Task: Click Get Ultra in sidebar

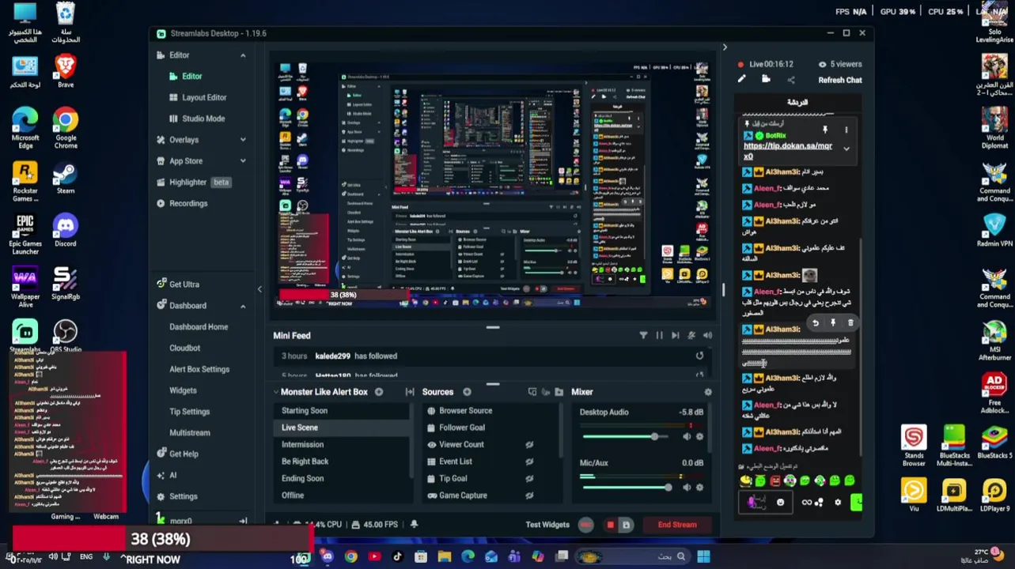Action: point(184,284)
